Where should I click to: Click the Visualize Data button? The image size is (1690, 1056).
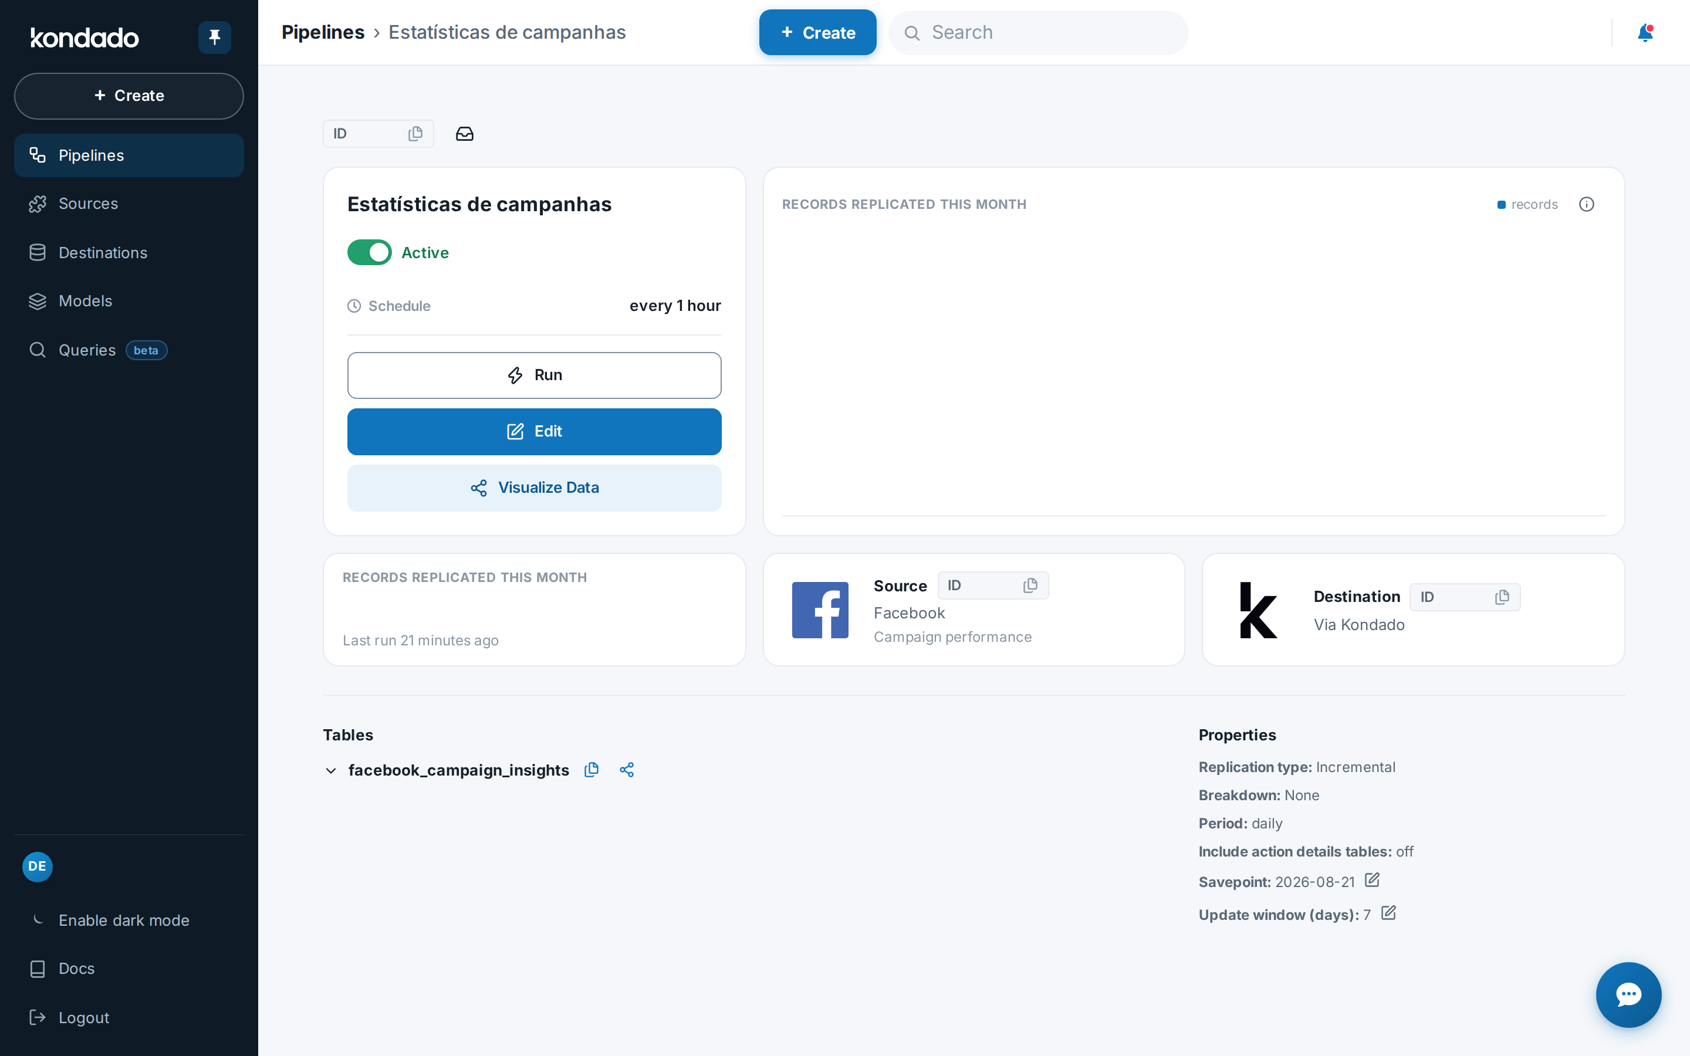pyautogui.click(x=534, y=488)
